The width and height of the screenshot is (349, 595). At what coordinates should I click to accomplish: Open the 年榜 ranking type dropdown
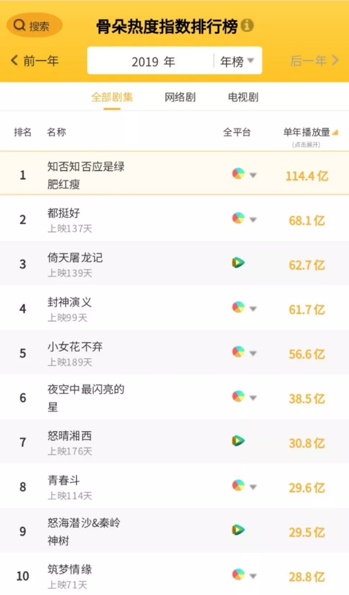click(x=237, y=61)
